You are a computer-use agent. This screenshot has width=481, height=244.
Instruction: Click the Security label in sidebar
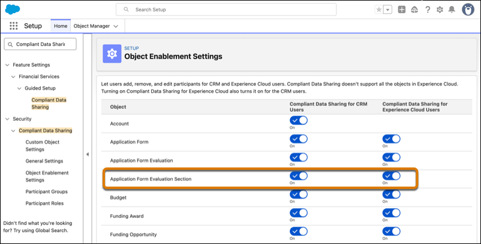[22, 119]
